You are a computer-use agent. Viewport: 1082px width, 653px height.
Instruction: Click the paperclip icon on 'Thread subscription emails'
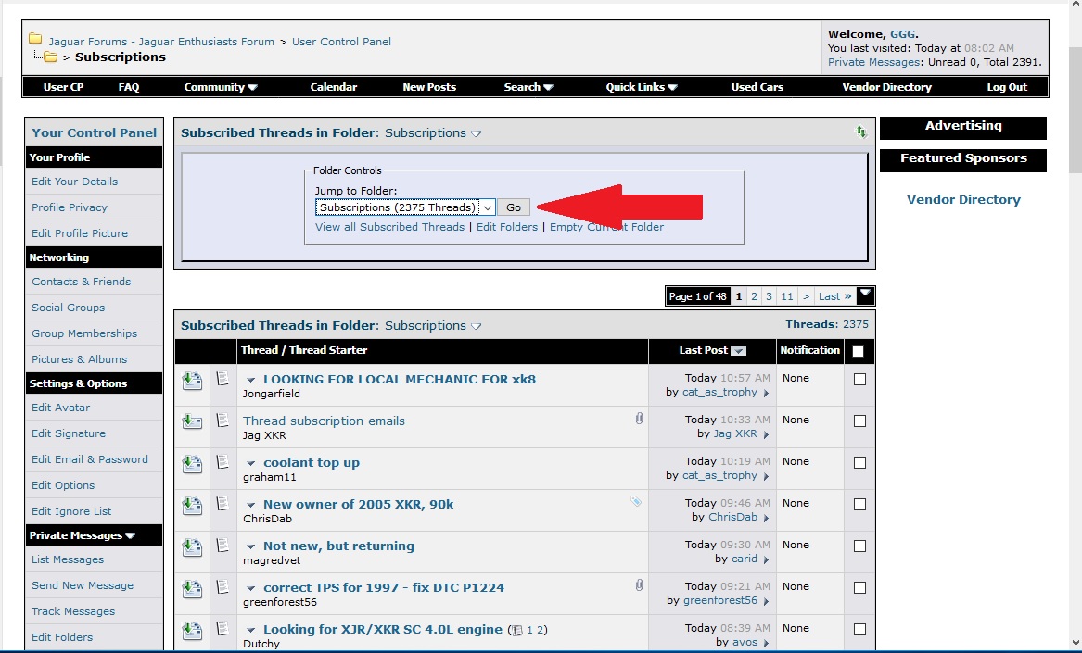pos(639,420)
